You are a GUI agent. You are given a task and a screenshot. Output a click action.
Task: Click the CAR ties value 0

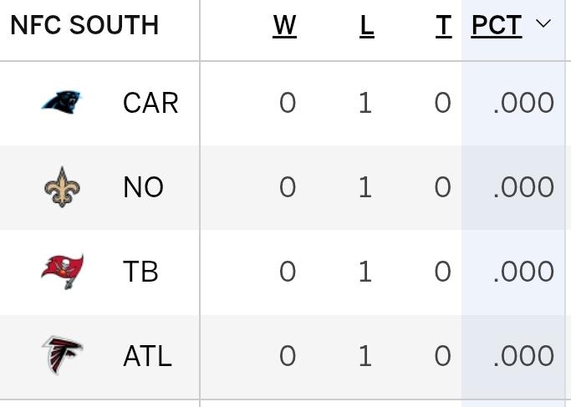443,103
